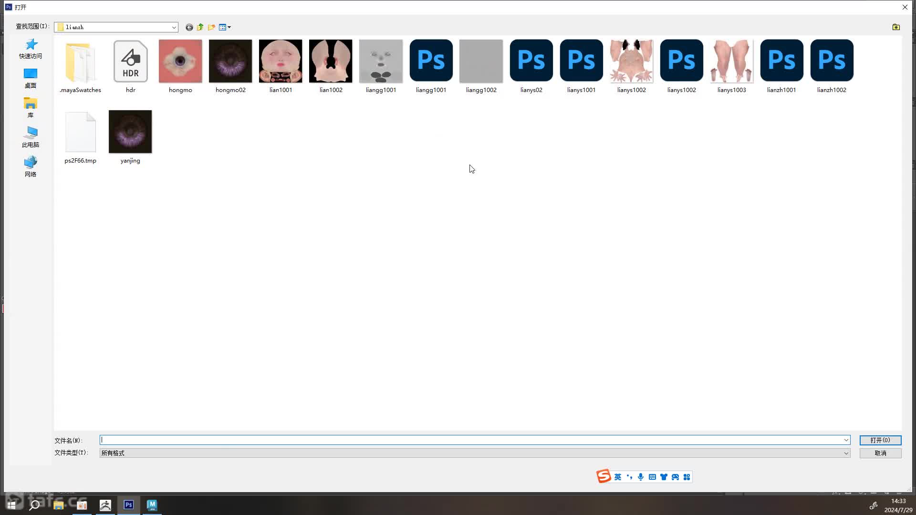
Task: Switch to ZBrush on the taskbar
Action: click(x=105, y=505)
